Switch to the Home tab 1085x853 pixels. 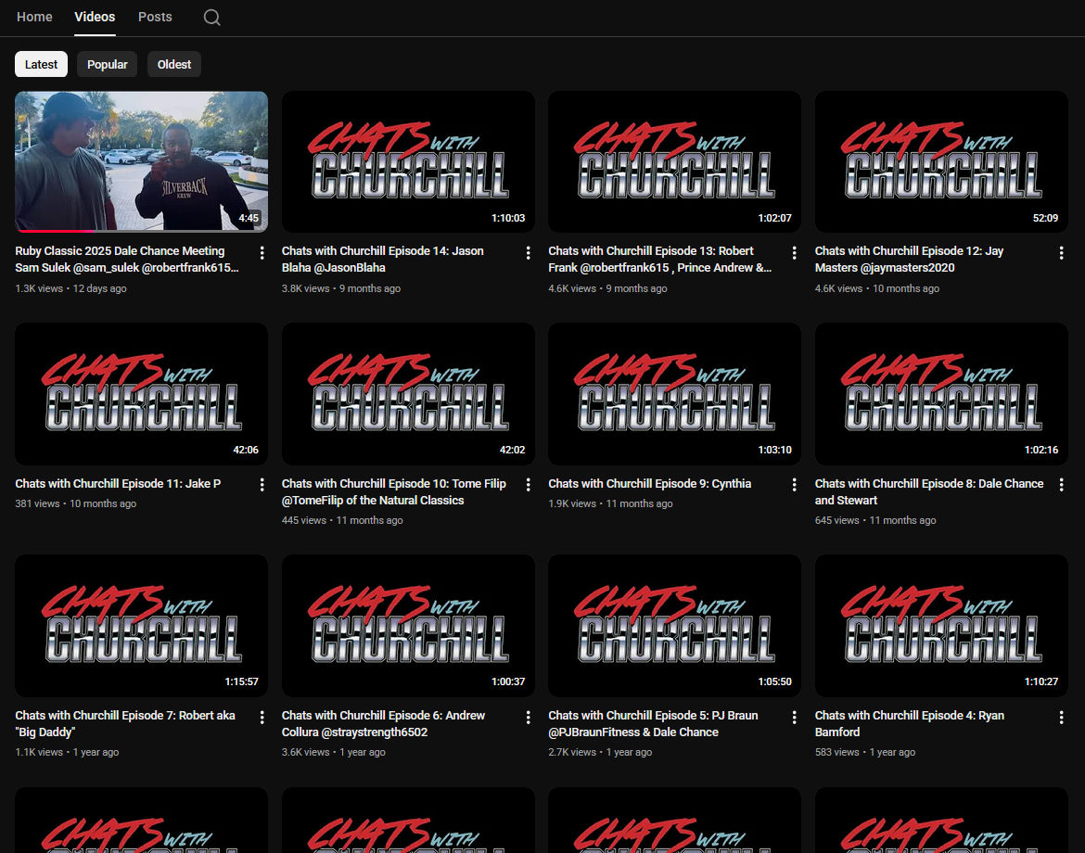coord(34,17)
